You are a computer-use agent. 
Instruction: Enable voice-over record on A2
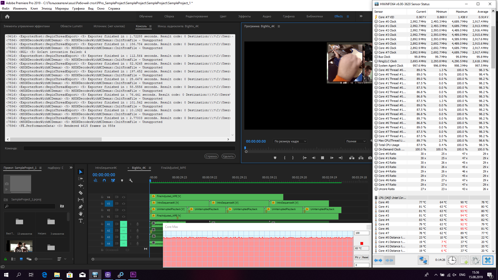click(137, 230)
